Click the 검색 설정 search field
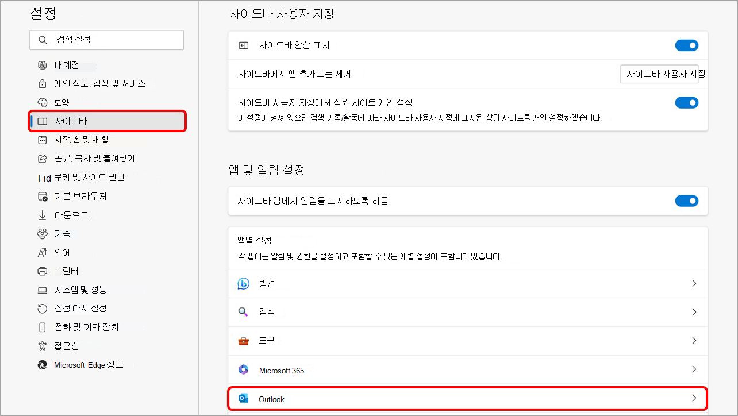 [107, 40]
